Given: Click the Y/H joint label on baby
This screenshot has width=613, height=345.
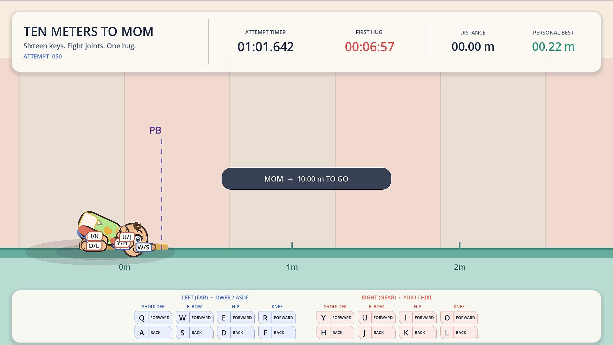Looking at the screenshot, I should pos(122,244).
